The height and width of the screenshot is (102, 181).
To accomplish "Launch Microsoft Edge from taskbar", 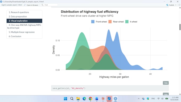I will [84, 99].
